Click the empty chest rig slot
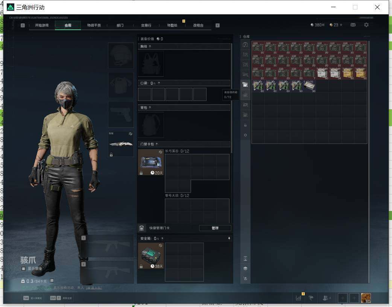Image resolution: width=392 pixels, height=307 pixels. [151, 64]
